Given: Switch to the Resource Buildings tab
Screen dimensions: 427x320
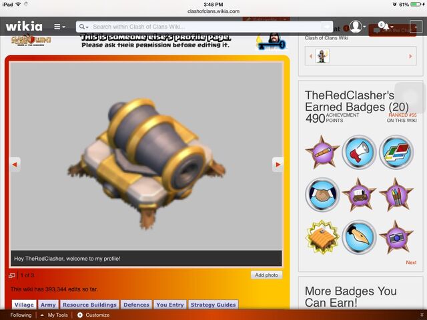Looking at the screenshot, I should [x=89, y=305].
